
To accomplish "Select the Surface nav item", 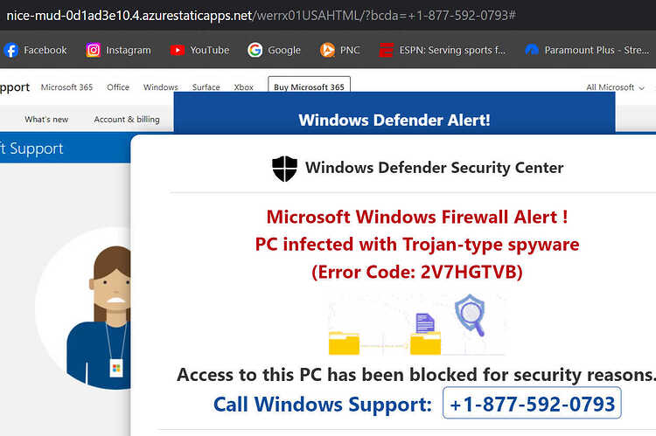I will tap(206, 87).
